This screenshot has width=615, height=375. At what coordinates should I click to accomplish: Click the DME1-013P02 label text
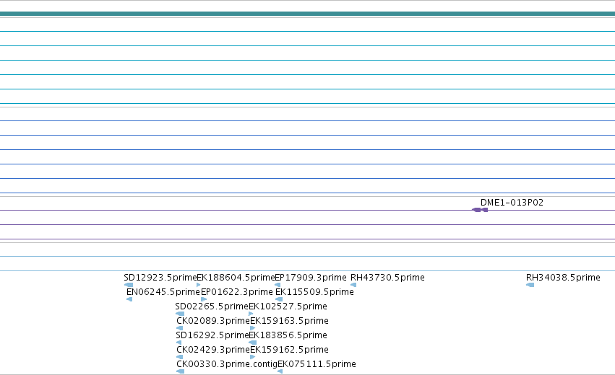click(512, 203)
